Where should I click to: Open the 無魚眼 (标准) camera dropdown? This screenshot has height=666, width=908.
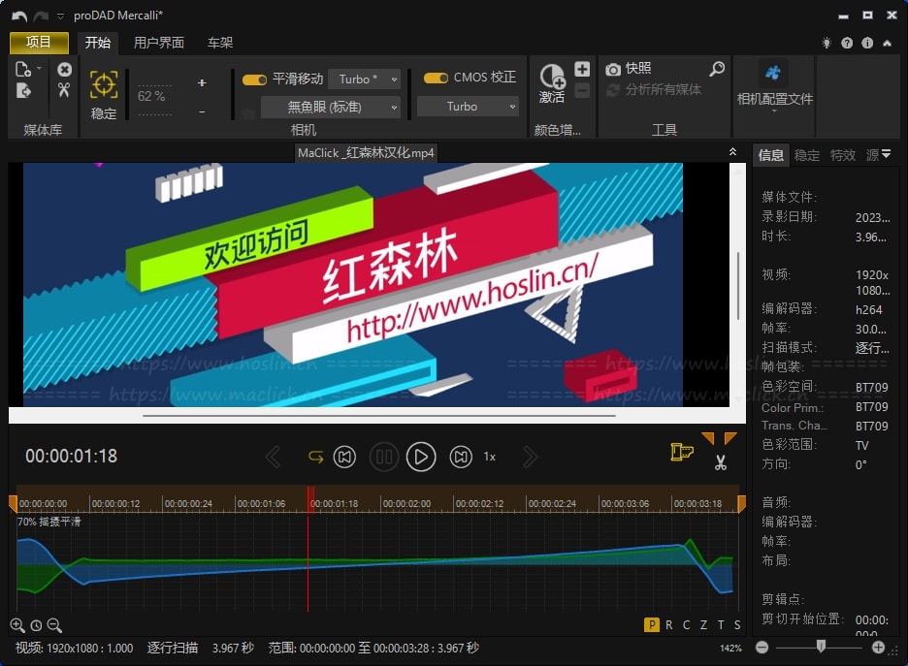[330, 107]
